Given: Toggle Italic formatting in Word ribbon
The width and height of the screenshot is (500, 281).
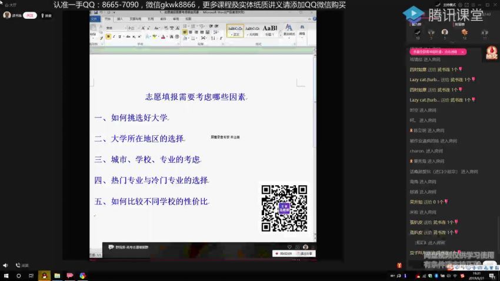Looking at the screenshot, I should click(x=114, y=36).
